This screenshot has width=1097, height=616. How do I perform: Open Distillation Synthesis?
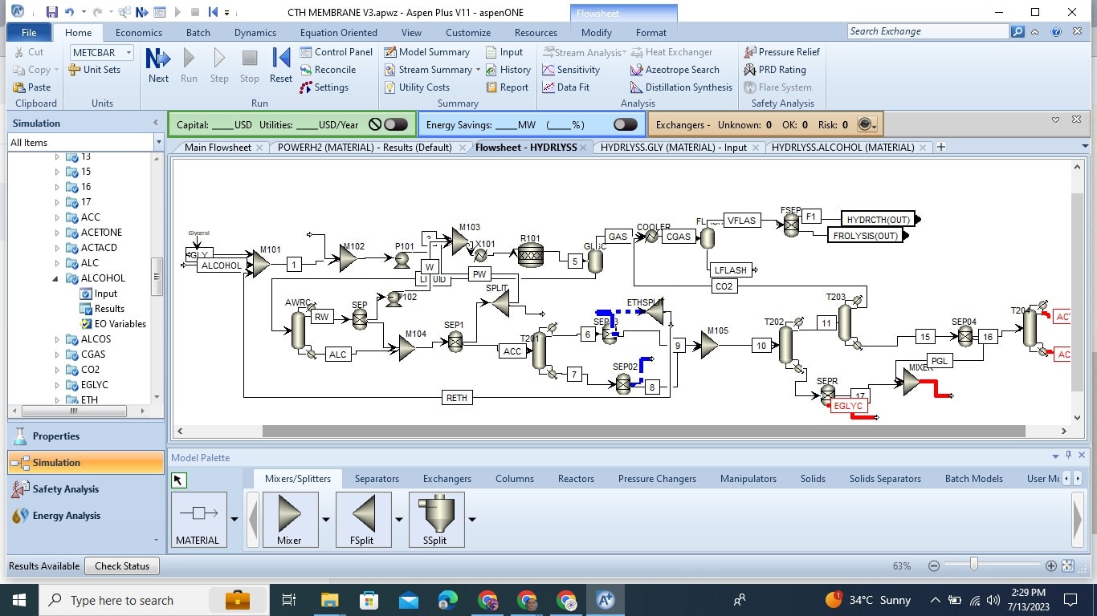(x=682, y=87)
